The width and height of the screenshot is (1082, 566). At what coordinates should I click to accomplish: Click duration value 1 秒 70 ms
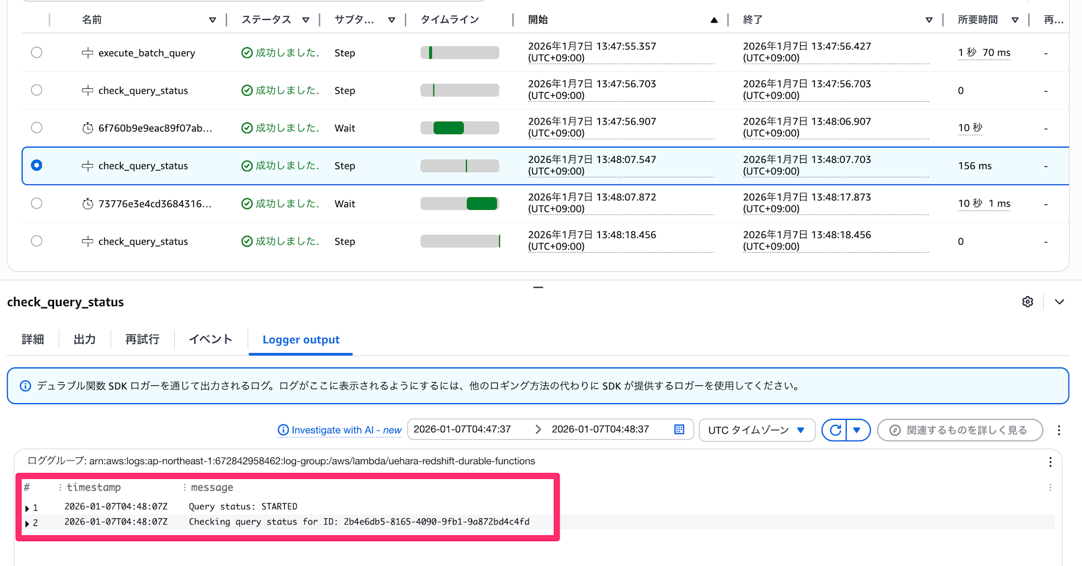pos(984,52)
